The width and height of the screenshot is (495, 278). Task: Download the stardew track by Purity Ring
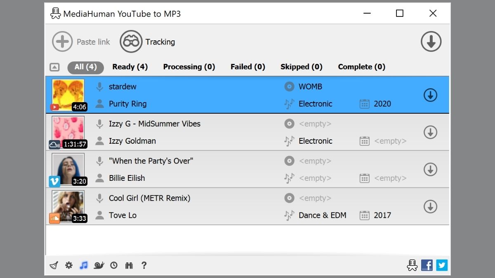(x=430, y=95)
